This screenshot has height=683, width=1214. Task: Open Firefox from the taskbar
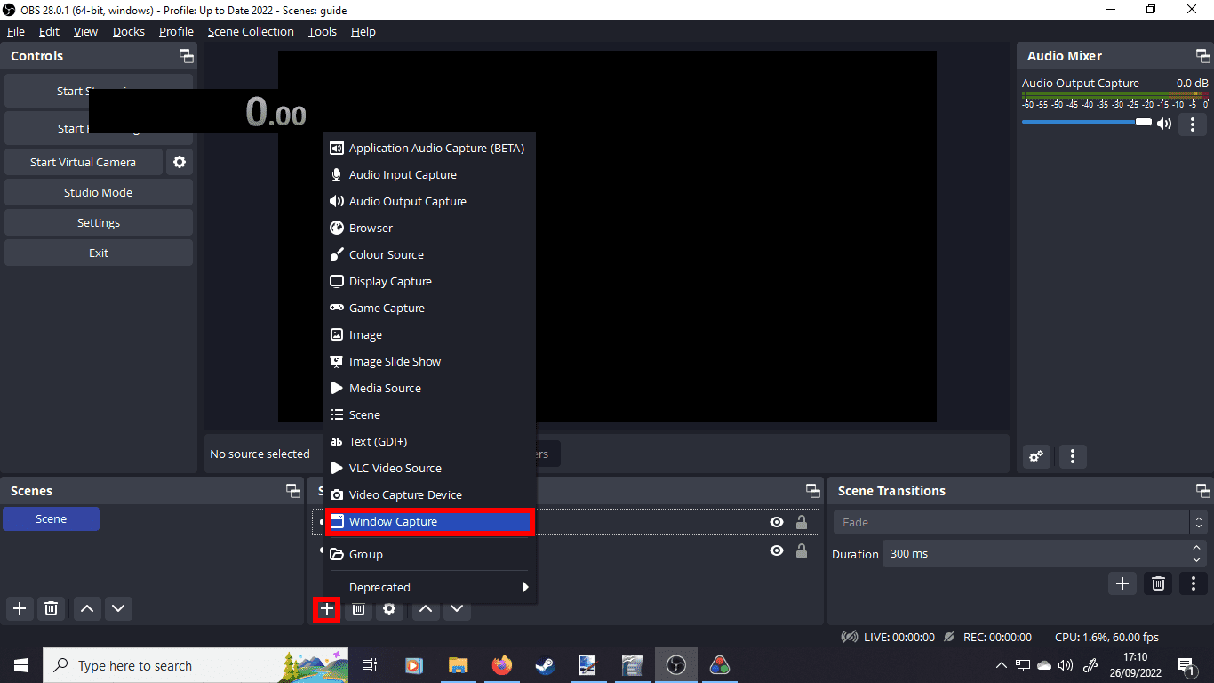[x=501, y=665]
